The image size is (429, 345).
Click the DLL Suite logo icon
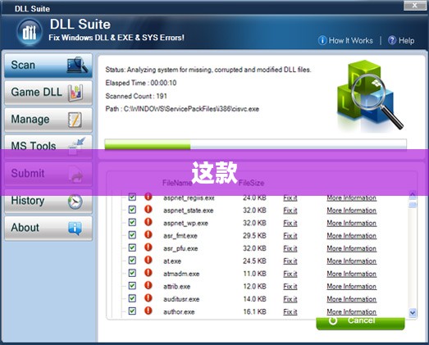[x=30, y=33]
